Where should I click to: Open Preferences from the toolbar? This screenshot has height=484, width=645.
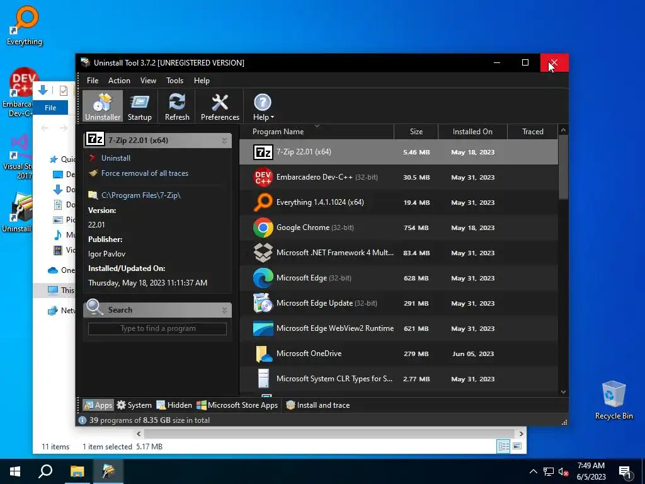click(220, 107)
